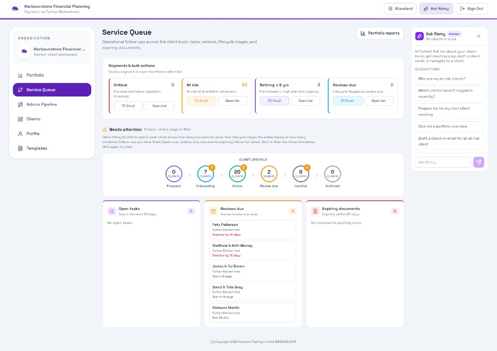Open Portfolio reports
Screen dimensions: 497x351
click(x=380, y=33)
